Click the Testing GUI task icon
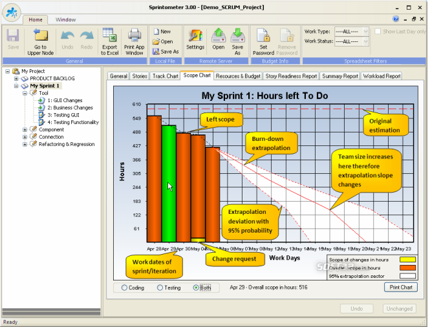This screenshot has width=430, height=327. [41, 115]
